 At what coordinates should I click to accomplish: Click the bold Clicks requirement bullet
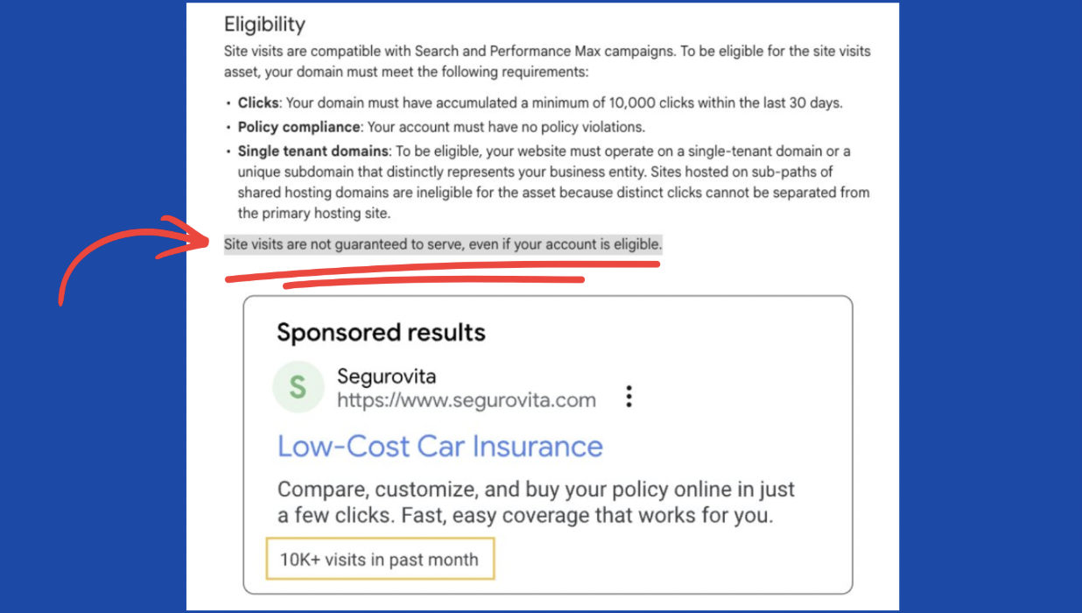click(x=258, y=102)
